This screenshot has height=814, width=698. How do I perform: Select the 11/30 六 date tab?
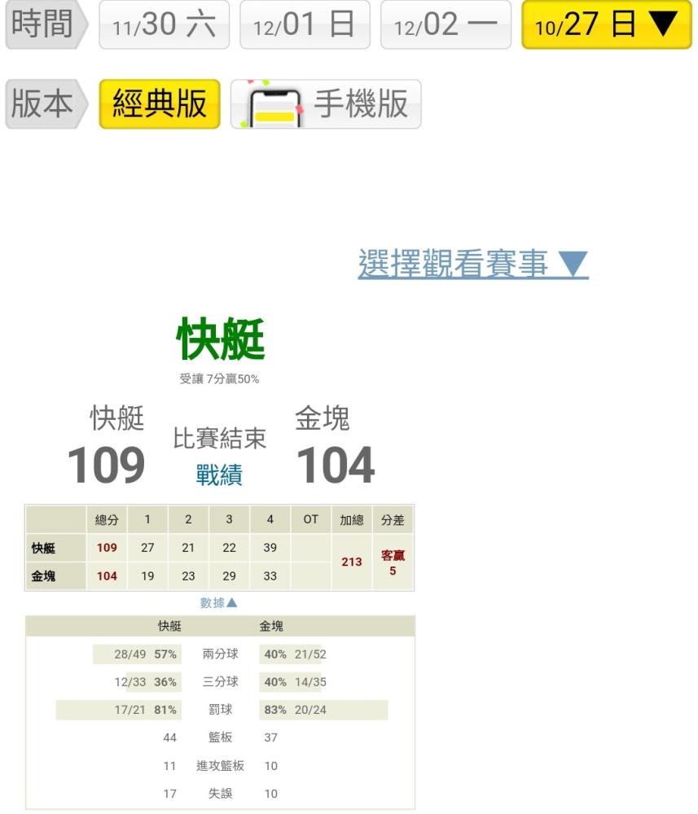(164, 25)
